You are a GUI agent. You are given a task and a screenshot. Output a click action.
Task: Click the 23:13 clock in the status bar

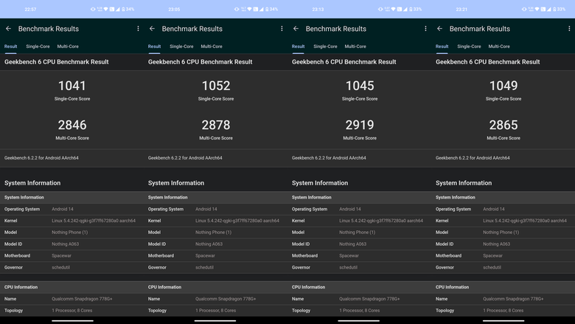click(x=318, y=9)
